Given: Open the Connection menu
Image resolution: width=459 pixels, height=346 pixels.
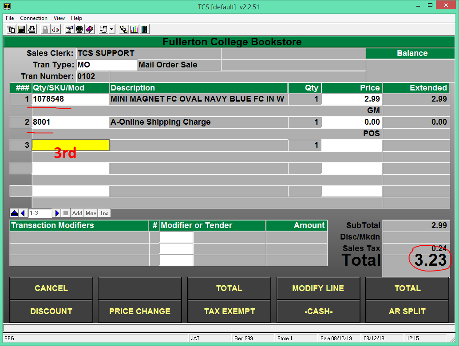Looking at the screenshot, I should 34,18.
